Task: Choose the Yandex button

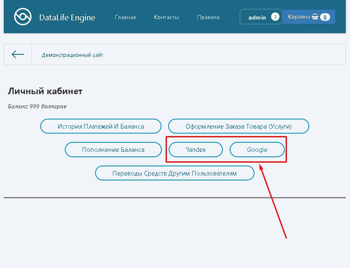Action: [196, 149]
